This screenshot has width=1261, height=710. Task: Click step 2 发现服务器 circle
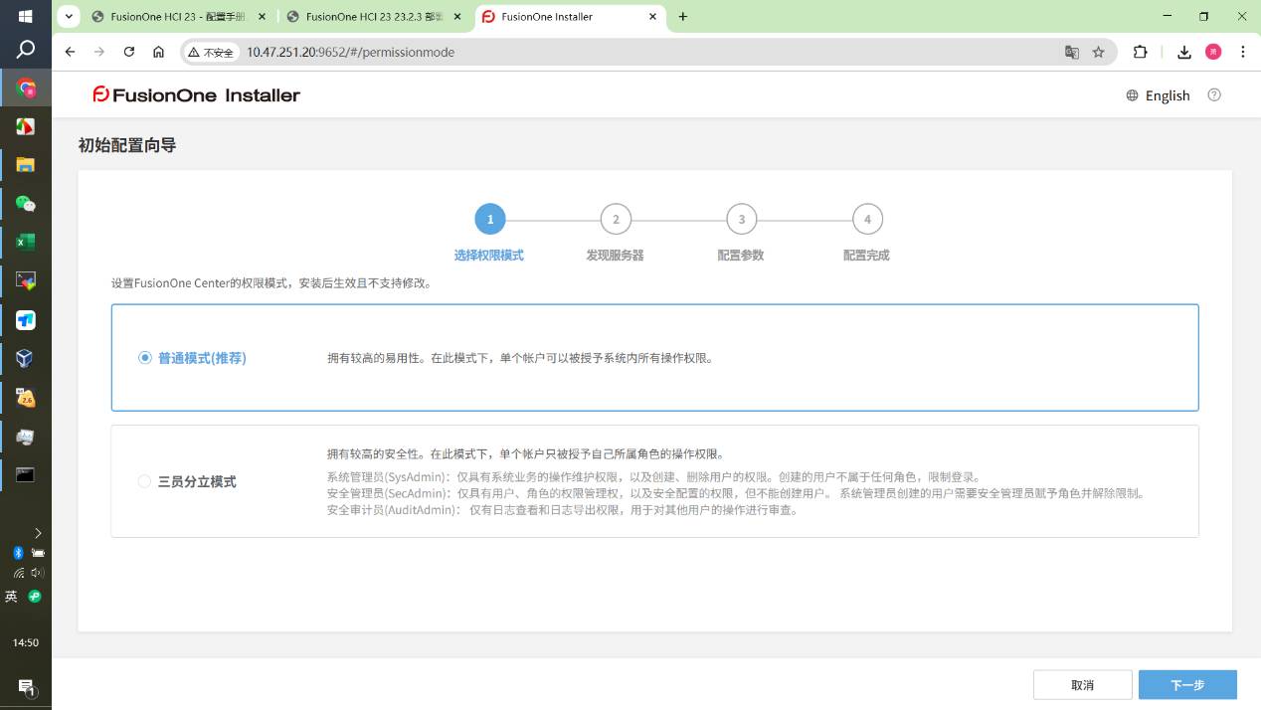[616, 220]
